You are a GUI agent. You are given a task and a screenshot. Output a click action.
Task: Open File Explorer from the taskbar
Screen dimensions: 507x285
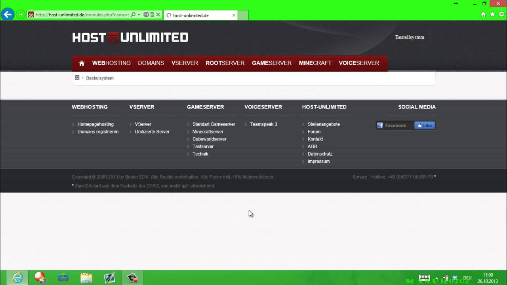point(86,278)
